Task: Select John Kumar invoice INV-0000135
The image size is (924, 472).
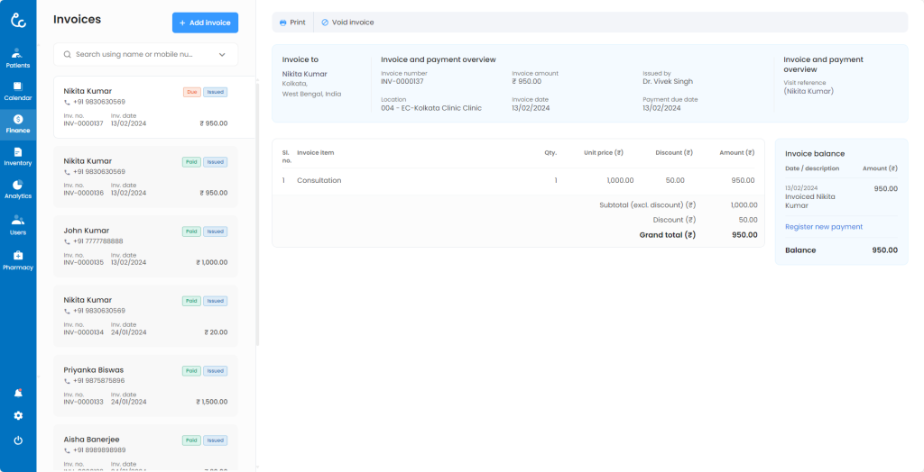Action: click(145, 246)
